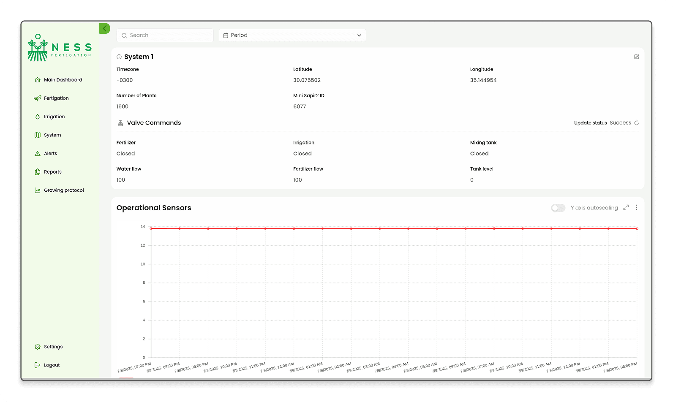
Task: View the Reports page
Action: (x=53, y=172)
